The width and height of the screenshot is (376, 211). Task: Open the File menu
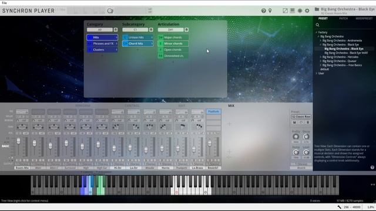pos(4,3)
